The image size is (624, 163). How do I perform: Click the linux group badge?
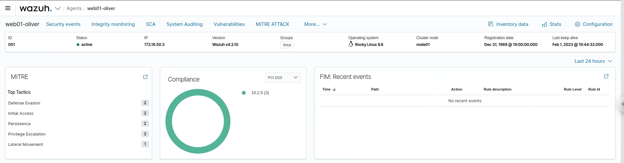coord(287,45)
